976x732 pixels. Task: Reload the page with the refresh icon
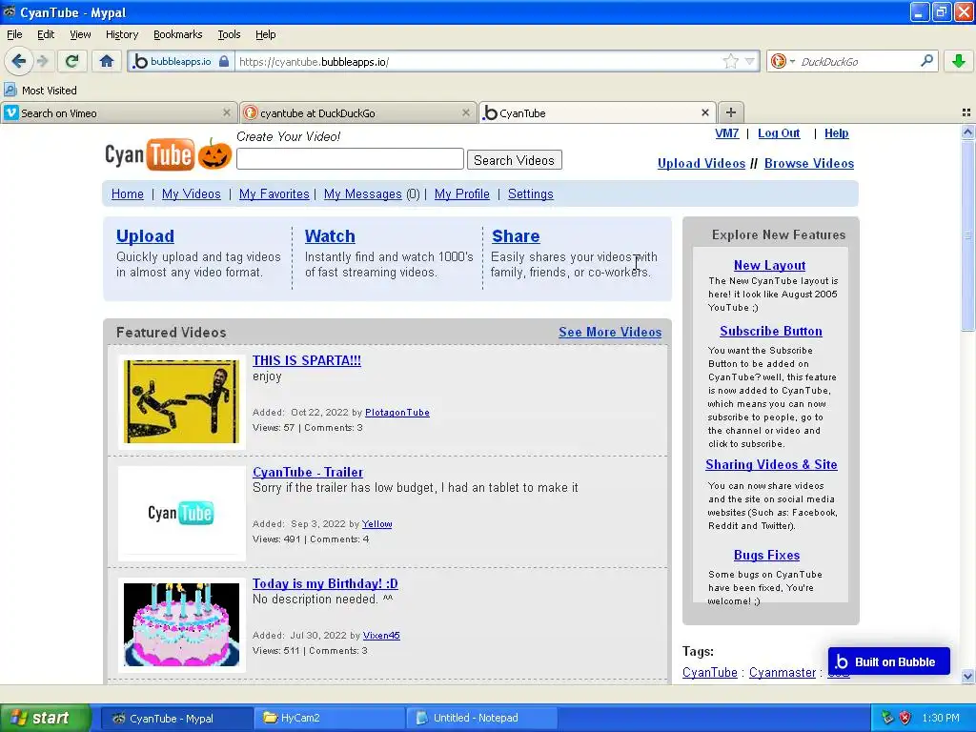click(x=71, y=61)
